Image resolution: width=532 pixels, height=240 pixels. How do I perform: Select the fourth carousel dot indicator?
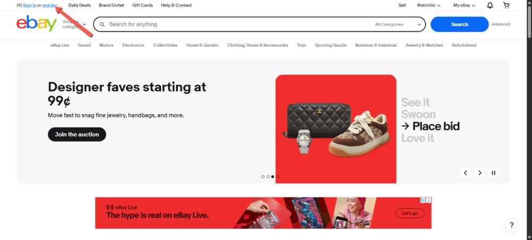[x=278, y=177]
